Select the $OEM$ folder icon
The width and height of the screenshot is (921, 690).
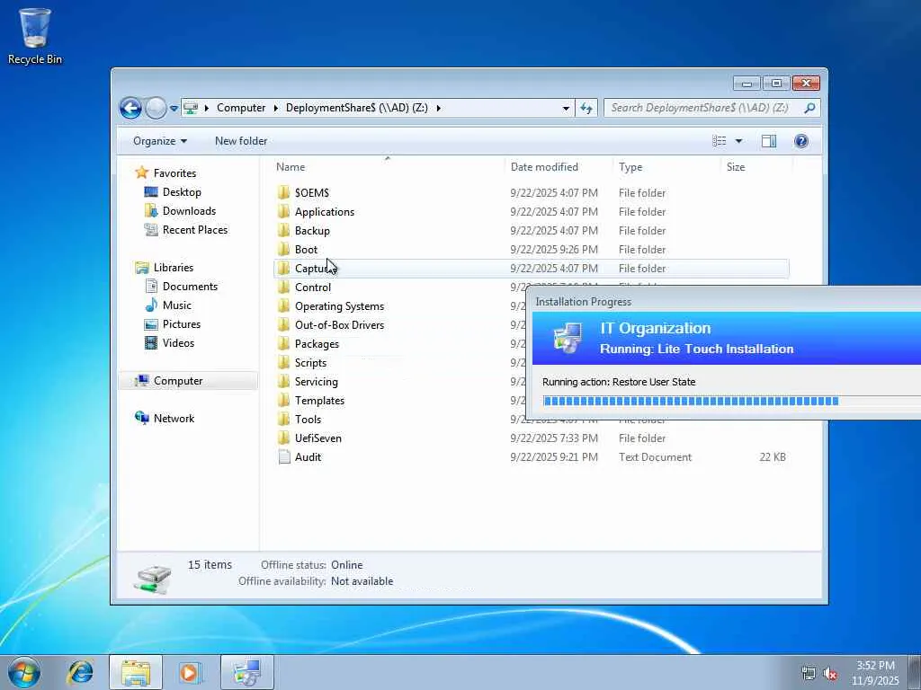[283, 192]
